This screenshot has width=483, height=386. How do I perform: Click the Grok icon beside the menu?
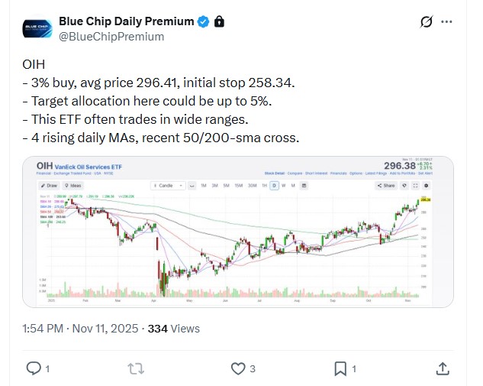[x=427, y=22]
